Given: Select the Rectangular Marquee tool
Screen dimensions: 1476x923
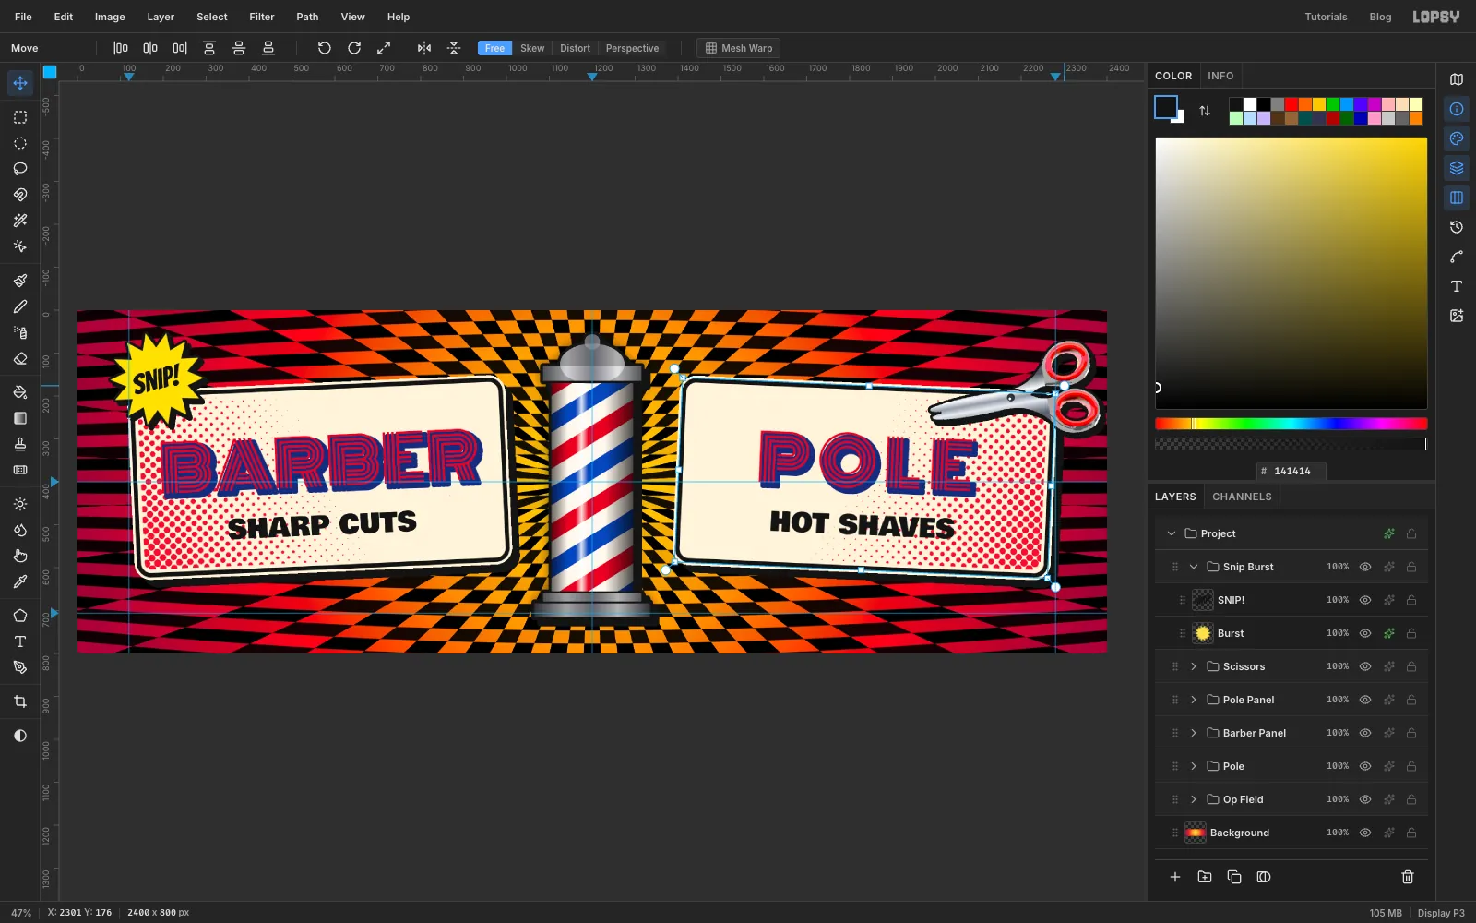Looking at the screenshot, I should 20,117.
